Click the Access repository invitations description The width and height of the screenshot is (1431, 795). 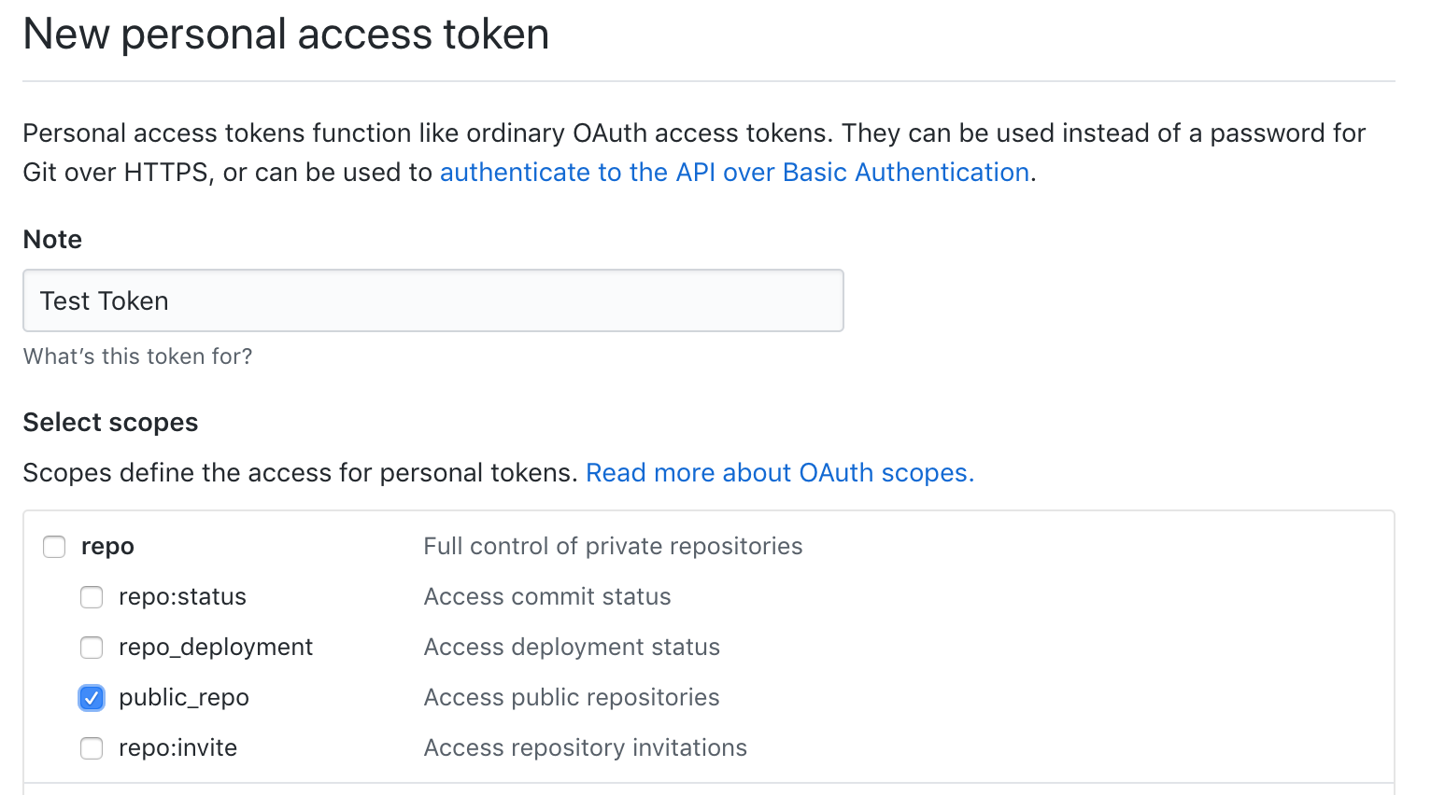tap(585, 747)
